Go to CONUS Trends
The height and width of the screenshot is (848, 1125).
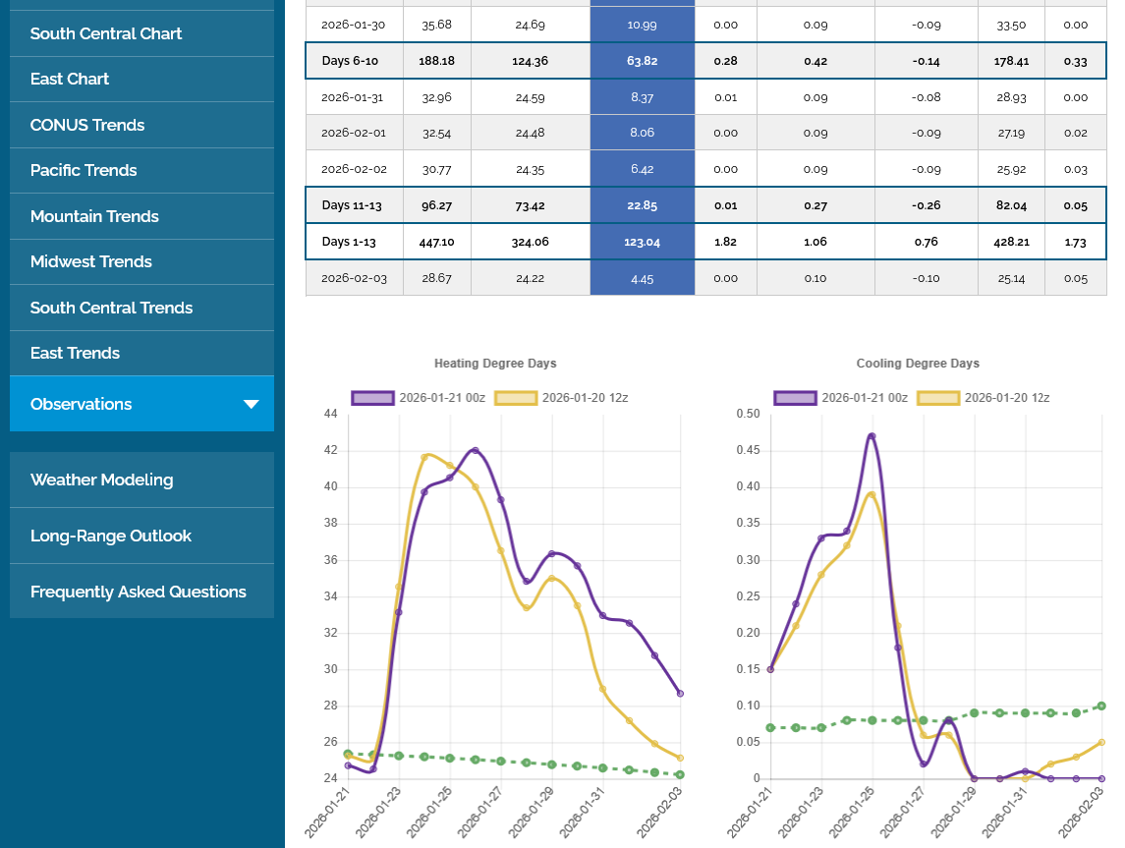coord(87,125)
